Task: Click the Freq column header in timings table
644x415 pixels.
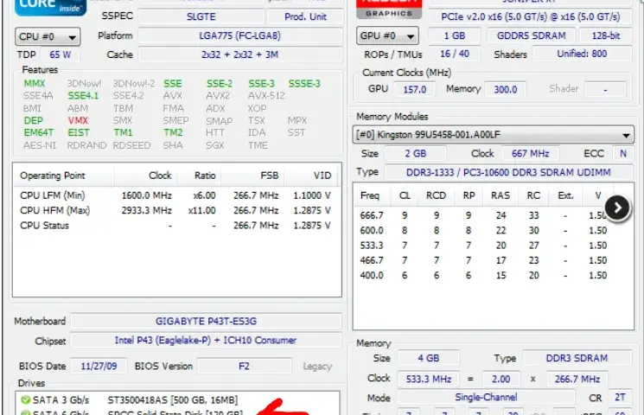Action: [x=370, y=195]
